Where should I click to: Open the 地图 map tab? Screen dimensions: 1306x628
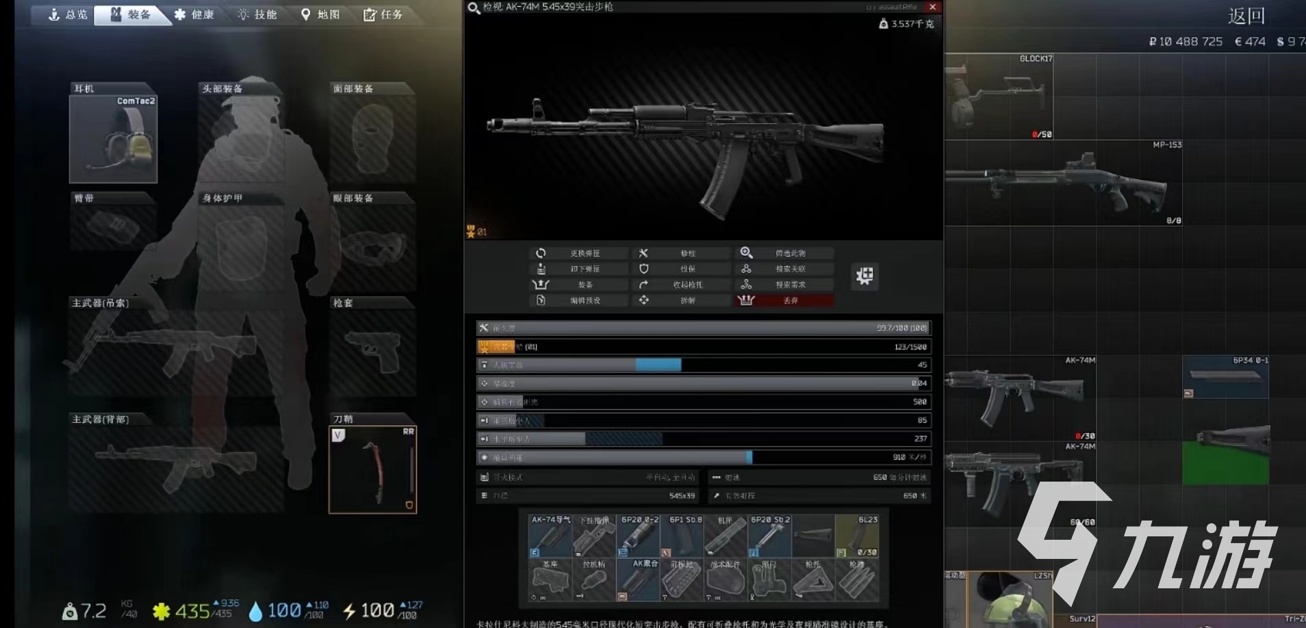tap(320, 14)
